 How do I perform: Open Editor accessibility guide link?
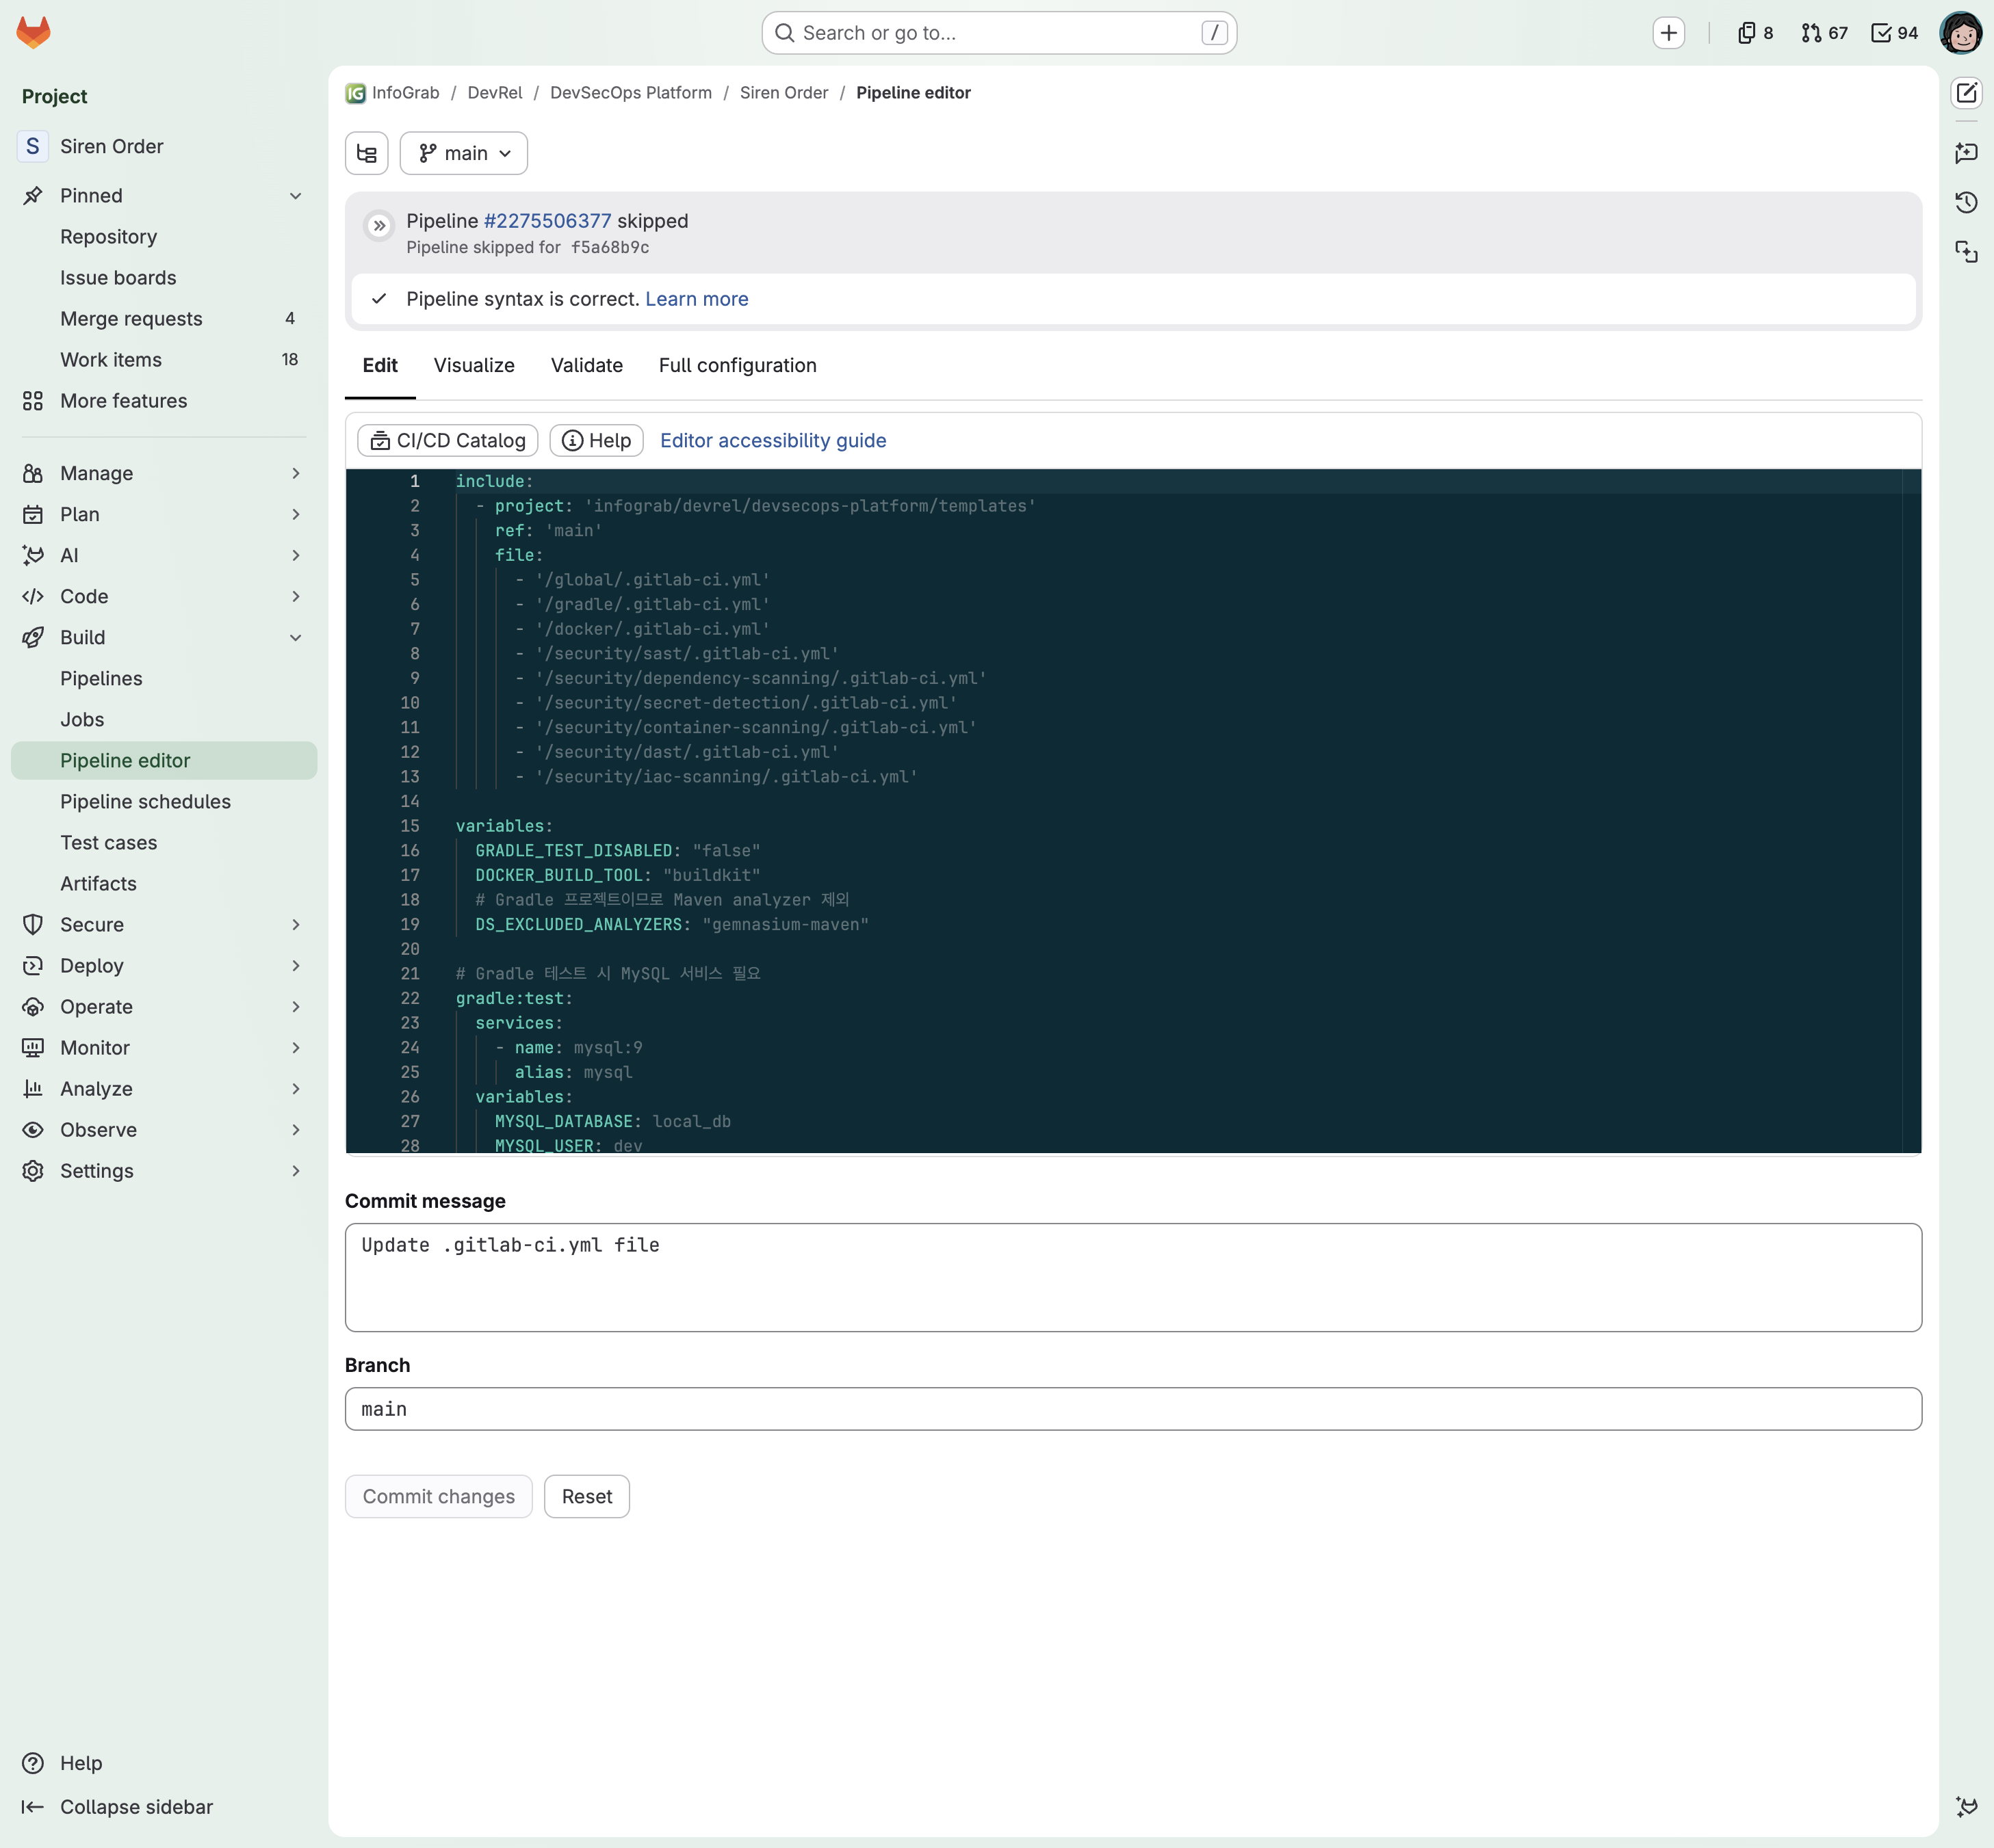pyautogui.click(x=773, y=441)
